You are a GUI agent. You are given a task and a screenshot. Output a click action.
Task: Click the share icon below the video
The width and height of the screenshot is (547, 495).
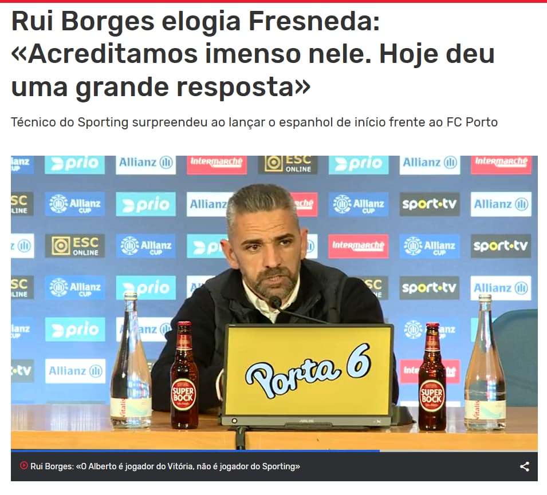(524, 466)
